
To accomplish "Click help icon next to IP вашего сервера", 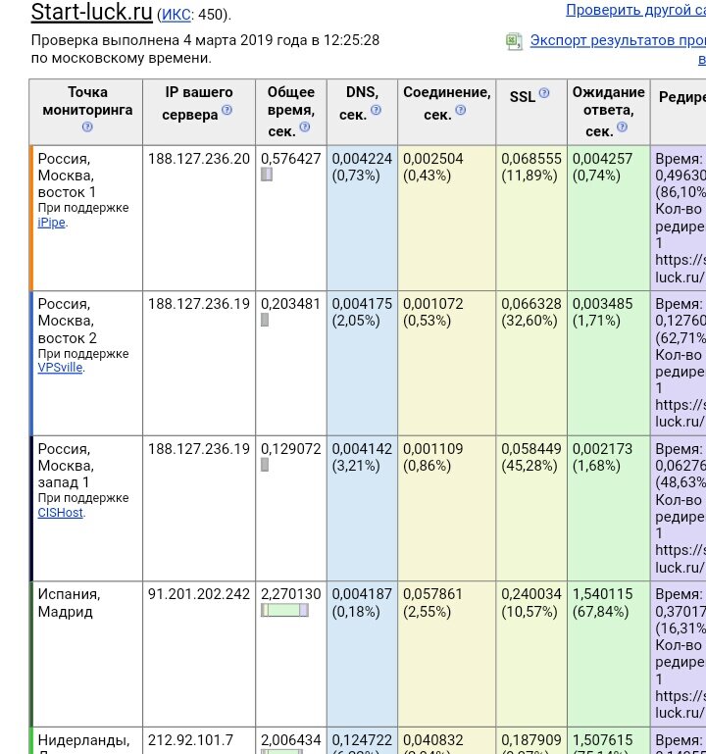I will pos(227,110).
